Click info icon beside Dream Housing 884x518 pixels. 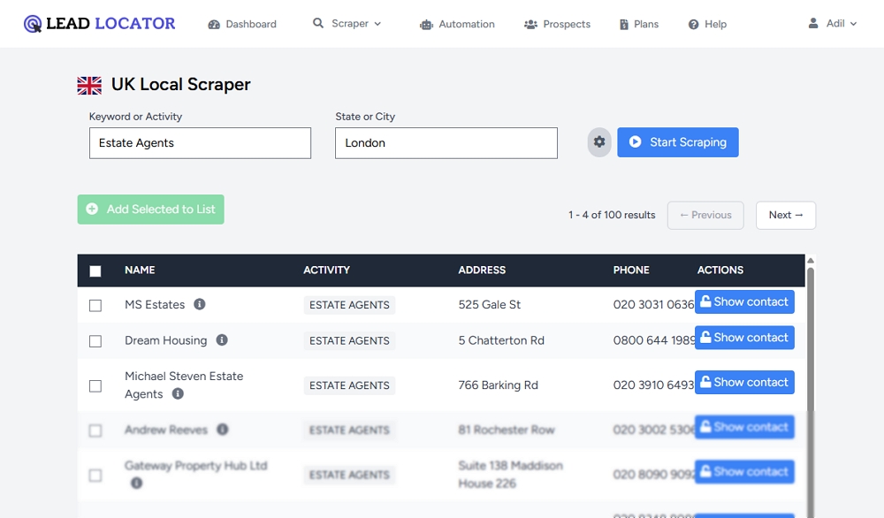pos(222,340)
